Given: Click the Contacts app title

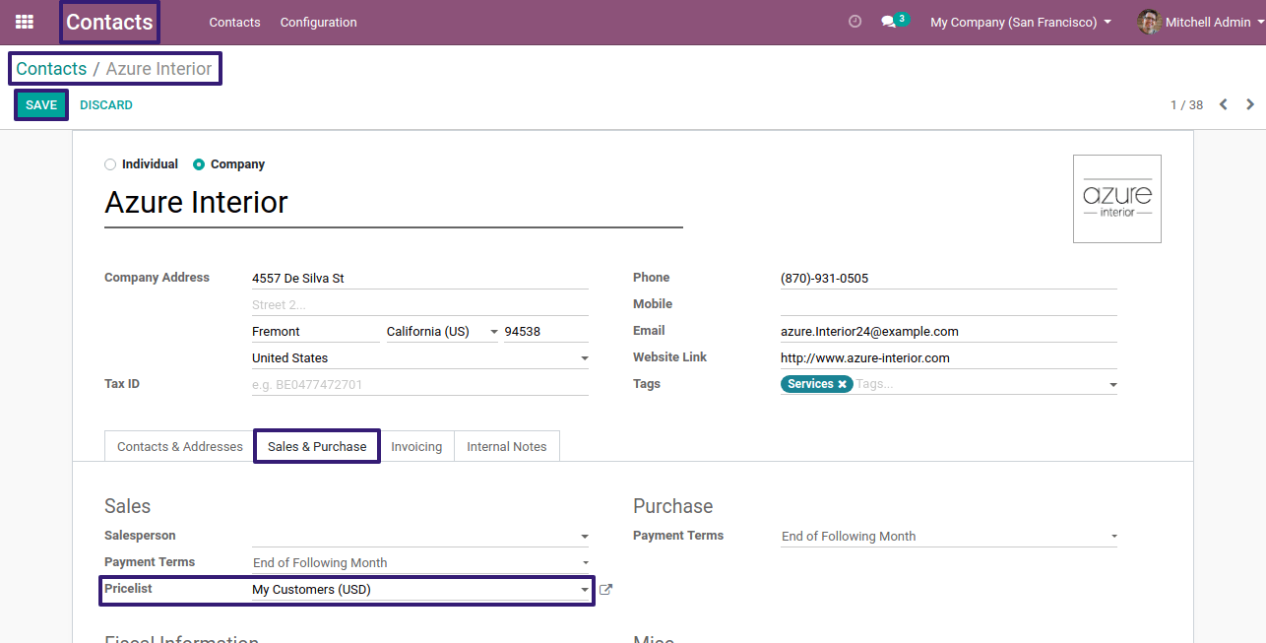Looking at the screenshot, I should coord(109,22).
